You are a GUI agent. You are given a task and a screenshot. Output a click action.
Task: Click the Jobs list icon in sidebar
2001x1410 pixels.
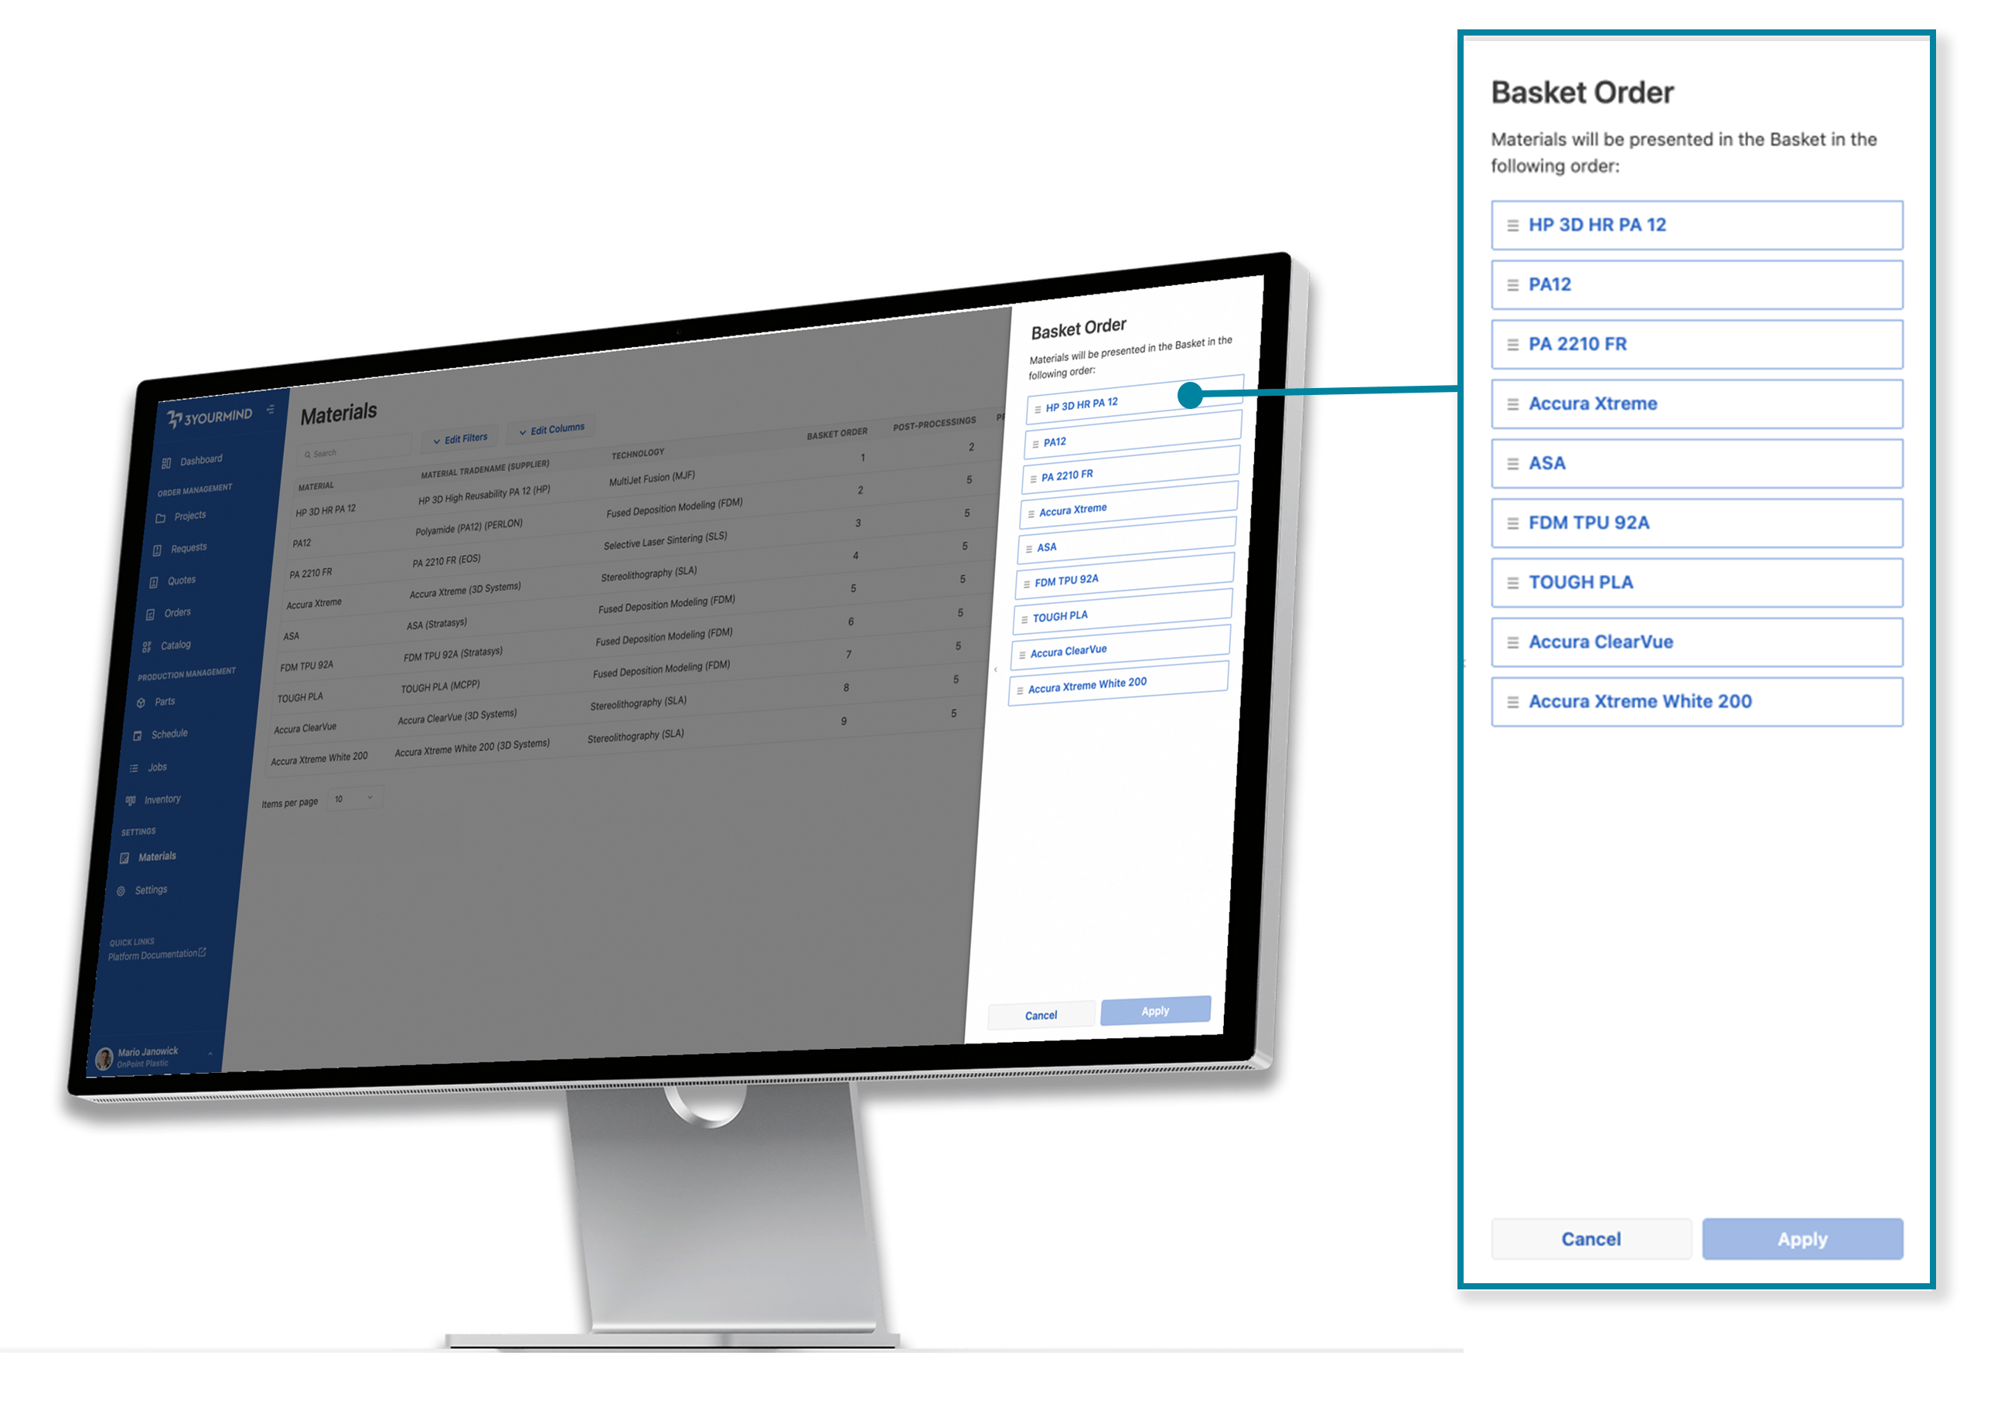pos(135,768)
